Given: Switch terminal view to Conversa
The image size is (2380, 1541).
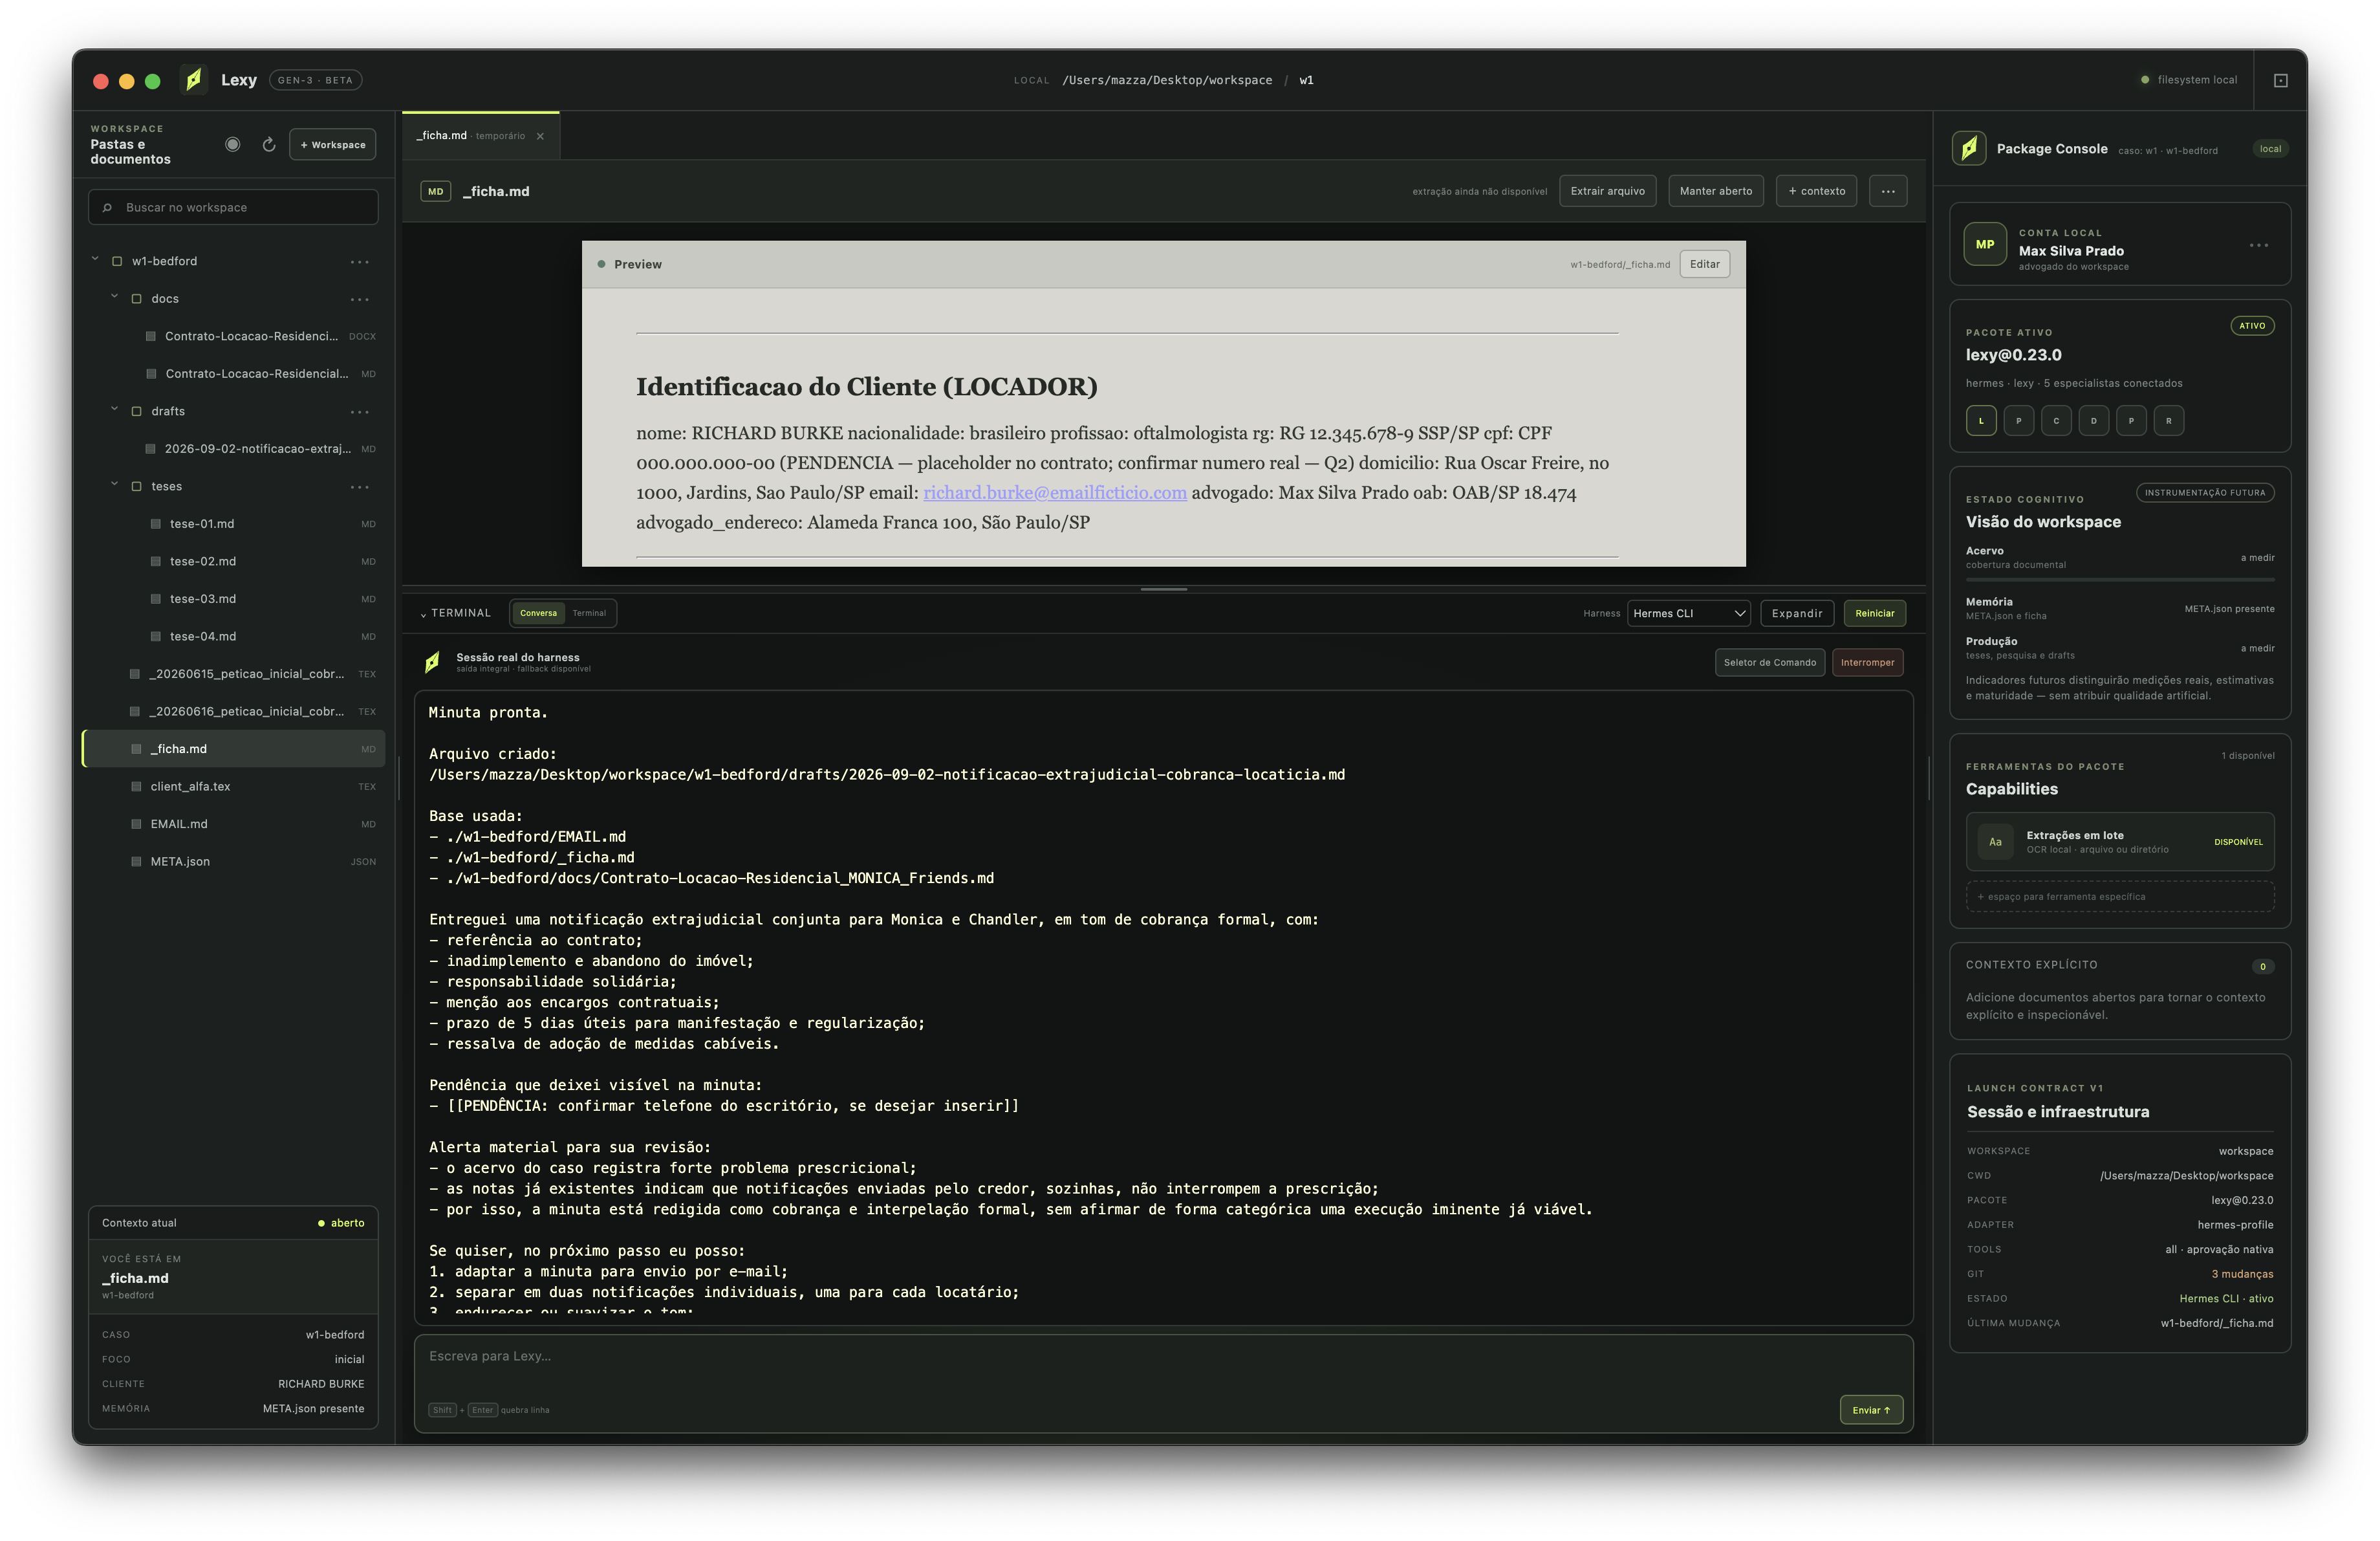Looking at the screenshot, I should point(538,613).
